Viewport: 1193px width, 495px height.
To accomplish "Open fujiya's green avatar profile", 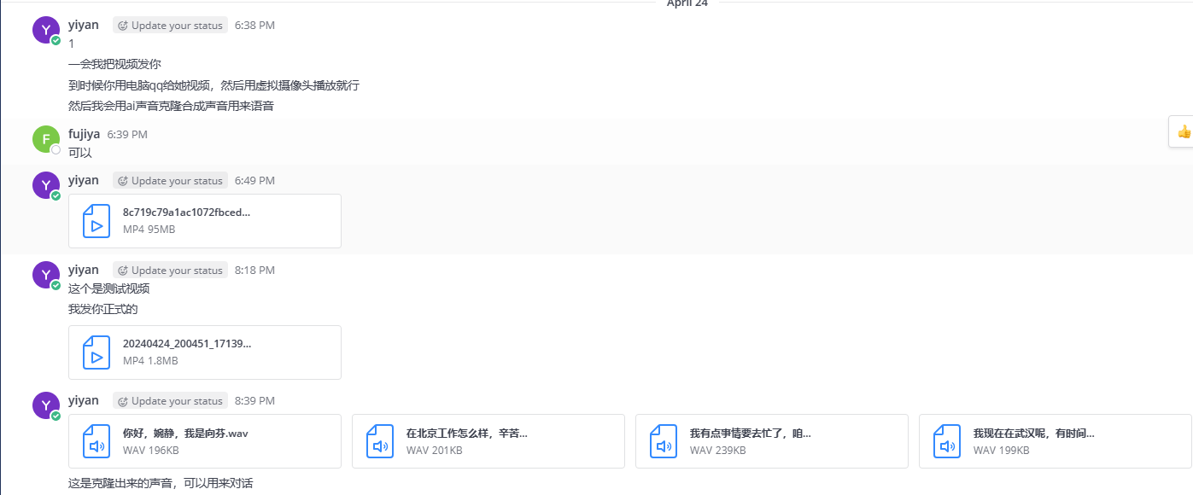I will point(46,139).
